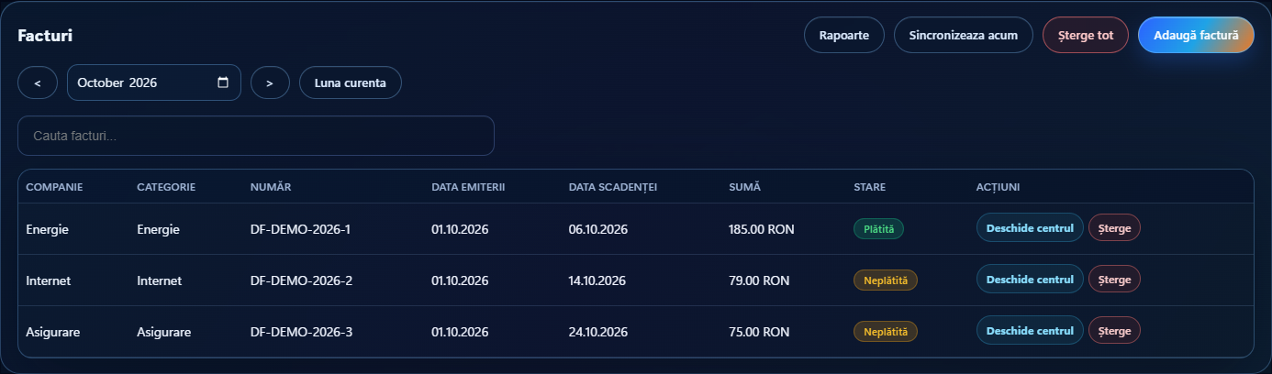Delete the Asigurare invoice with Șterge
Viewport: 1272px width, 374px height.
click(x=1114, y=331)
